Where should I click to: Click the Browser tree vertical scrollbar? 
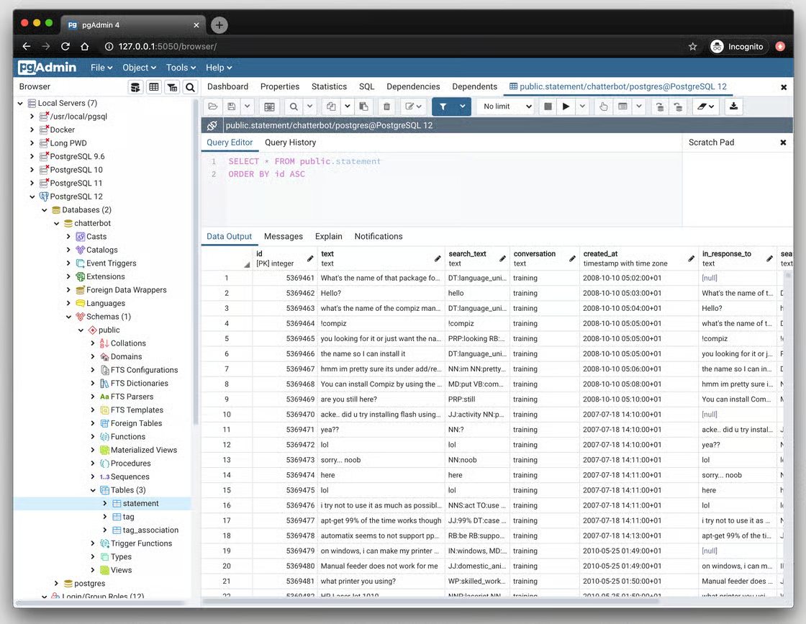195,262
